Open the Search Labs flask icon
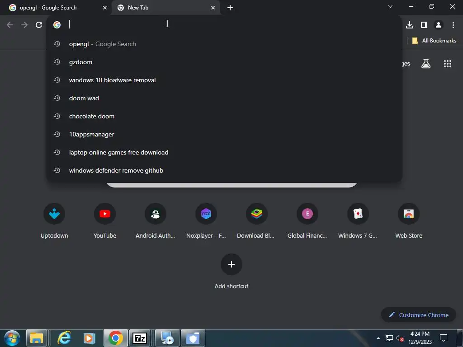This screenshot has height=347, width=463. (x=426, y=63)
